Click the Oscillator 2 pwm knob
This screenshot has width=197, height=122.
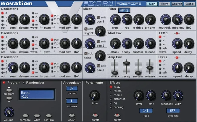pos(44,44)
